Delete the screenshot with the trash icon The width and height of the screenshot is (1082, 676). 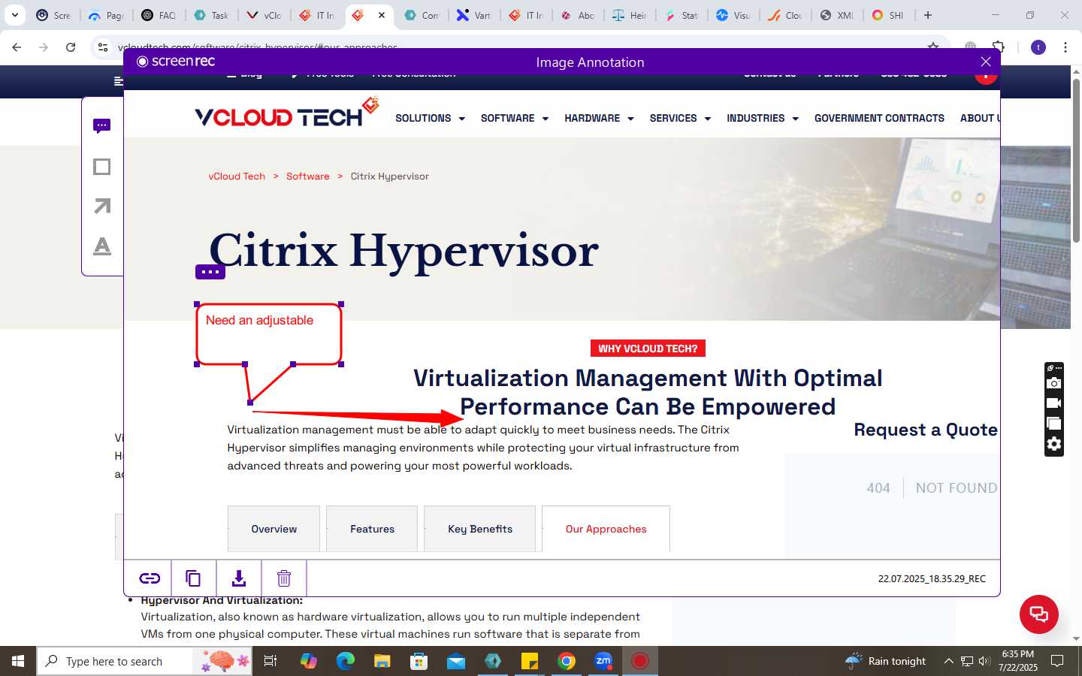tap(284, 578)
